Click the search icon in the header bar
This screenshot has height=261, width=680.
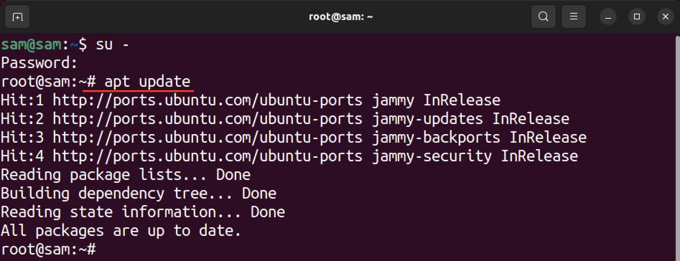click(x=543, y=16)
